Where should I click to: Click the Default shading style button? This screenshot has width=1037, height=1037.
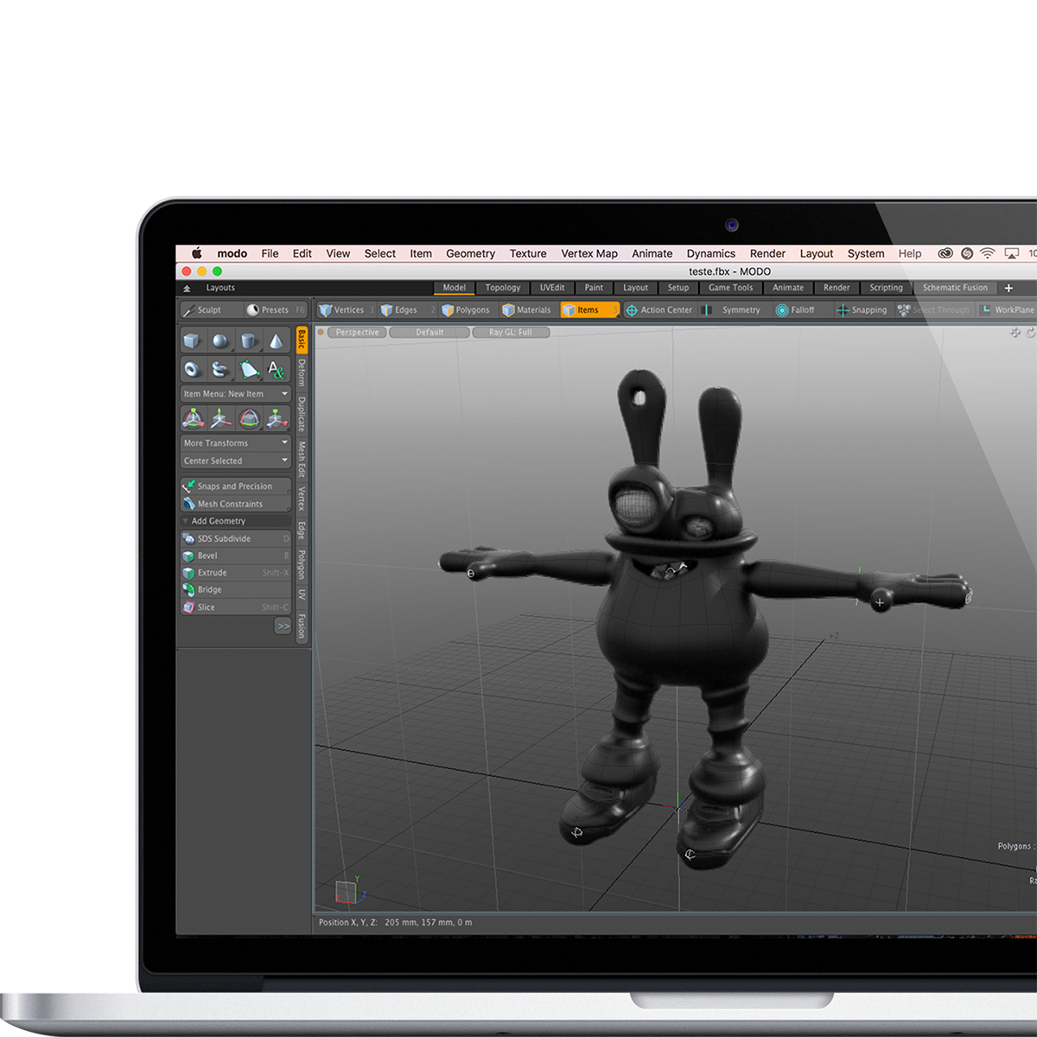tap(429, 333)
